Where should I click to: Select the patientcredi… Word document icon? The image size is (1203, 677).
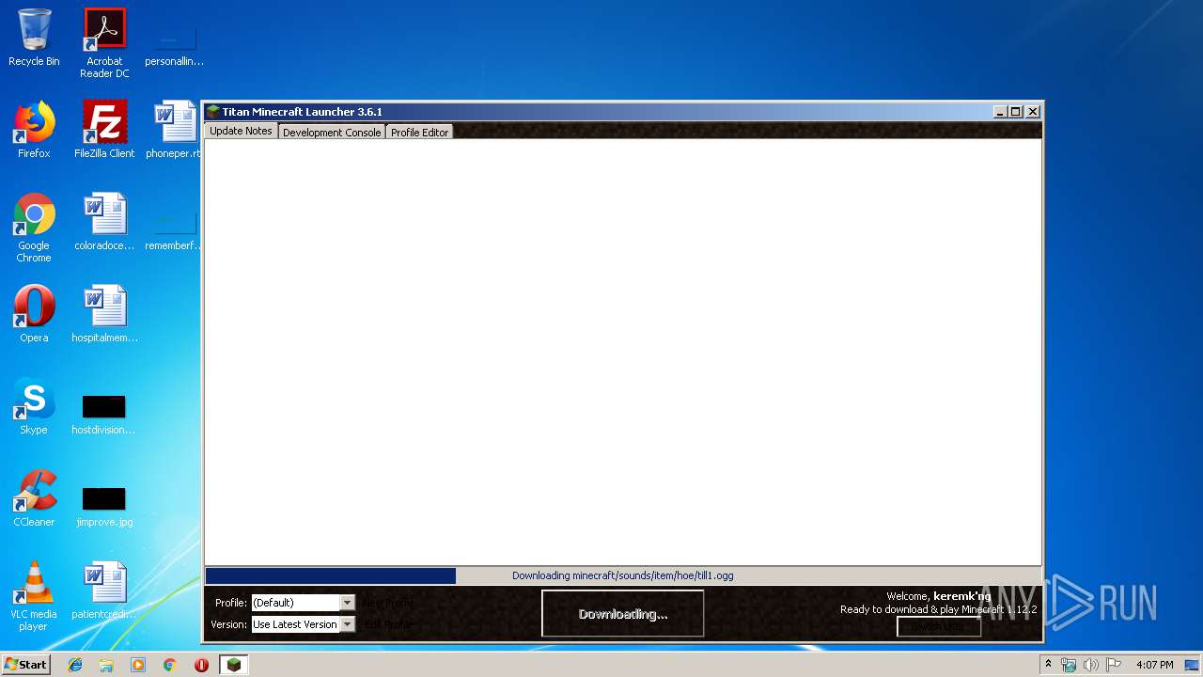(x=104, y=590)
